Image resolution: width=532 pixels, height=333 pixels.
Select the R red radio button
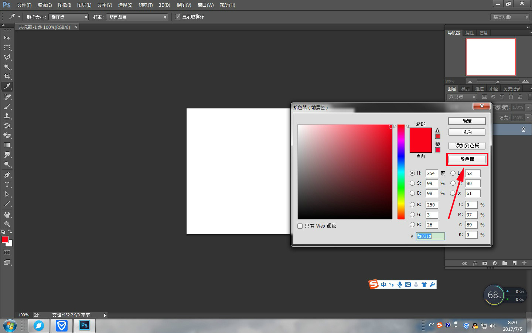pyautogui.click(x=412, y=205)
